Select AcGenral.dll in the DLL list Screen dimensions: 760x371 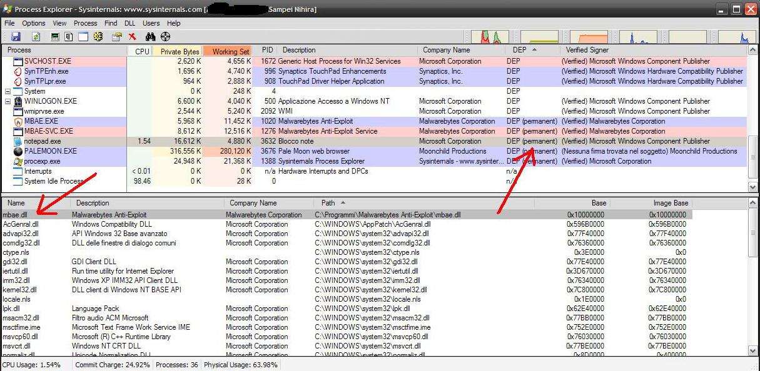[x=347, y=224]
